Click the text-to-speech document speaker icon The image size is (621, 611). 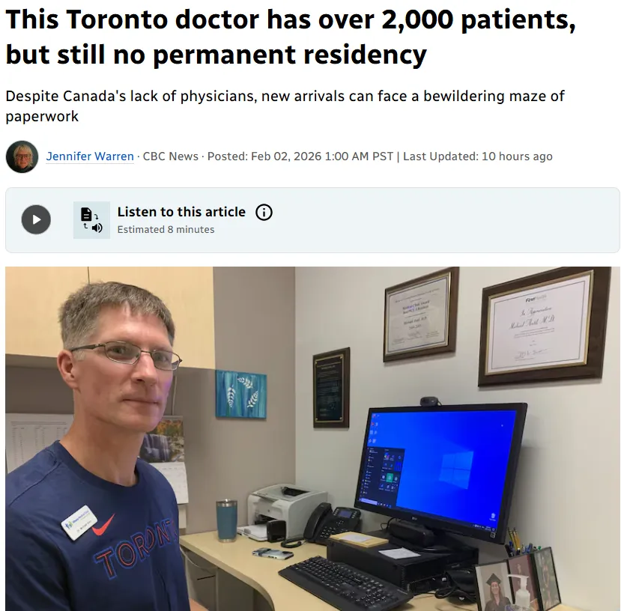[x=91, y=220]
